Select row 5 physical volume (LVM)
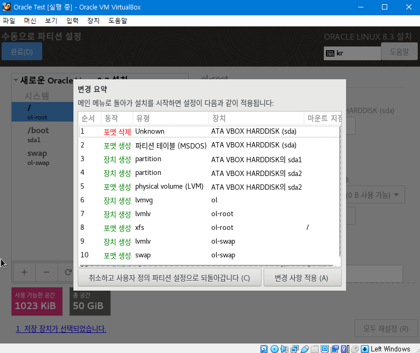Screen dimensions: 420x353 point(209,187)
